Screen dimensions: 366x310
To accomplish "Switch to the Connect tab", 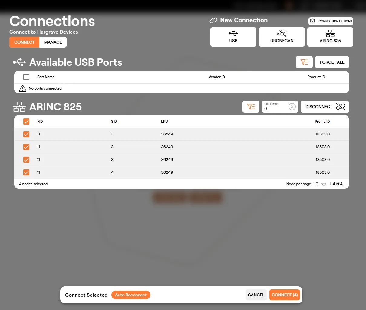I will pyautogui.click(x=24, y=42).
